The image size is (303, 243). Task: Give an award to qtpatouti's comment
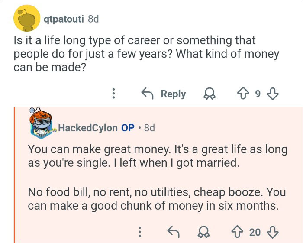209,94
